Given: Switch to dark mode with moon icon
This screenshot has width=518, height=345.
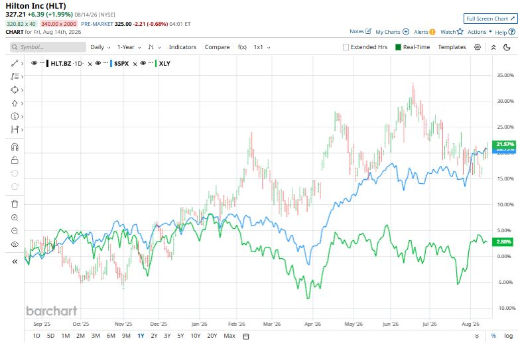Looking at the screenshot, I should [507, 47].
